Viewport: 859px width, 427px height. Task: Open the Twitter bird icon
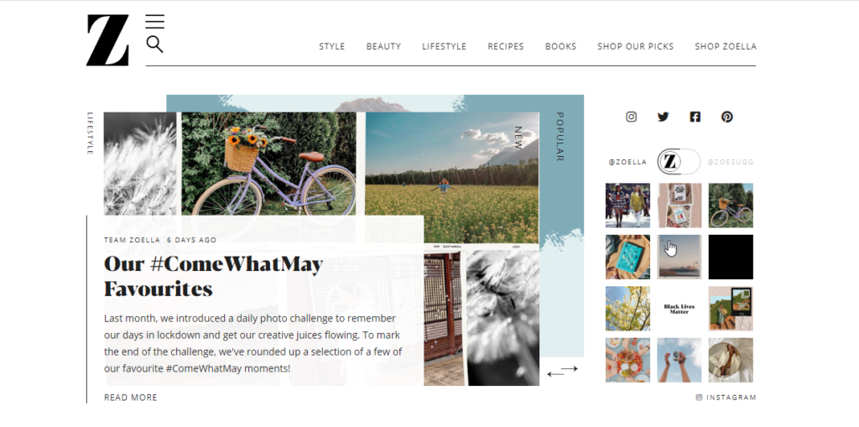pos(663,117)
